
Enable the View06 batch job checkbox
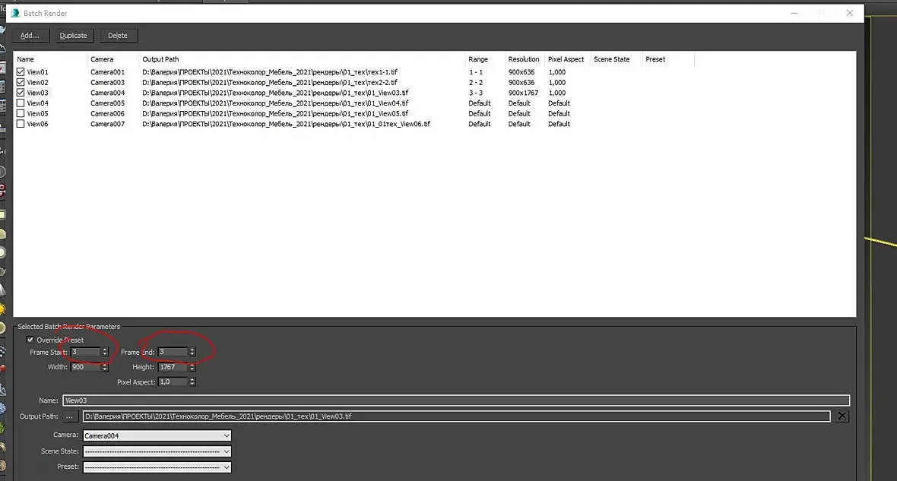21,124
